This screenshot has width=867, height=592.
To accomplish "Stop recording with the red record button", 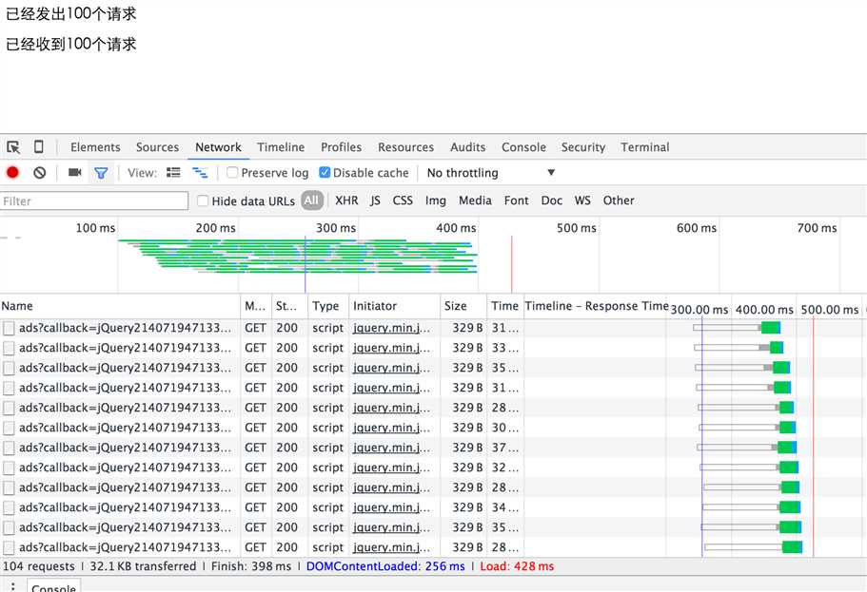I will click(12, 173).
